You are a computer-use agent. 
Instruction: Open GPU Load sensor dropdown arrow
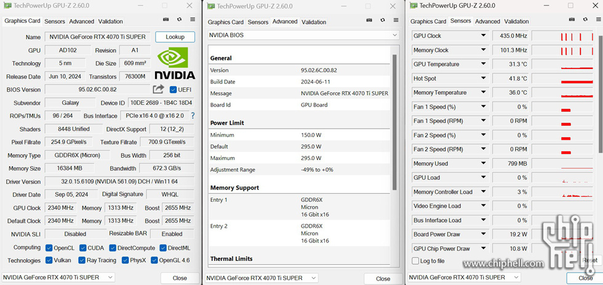point(483,178)
